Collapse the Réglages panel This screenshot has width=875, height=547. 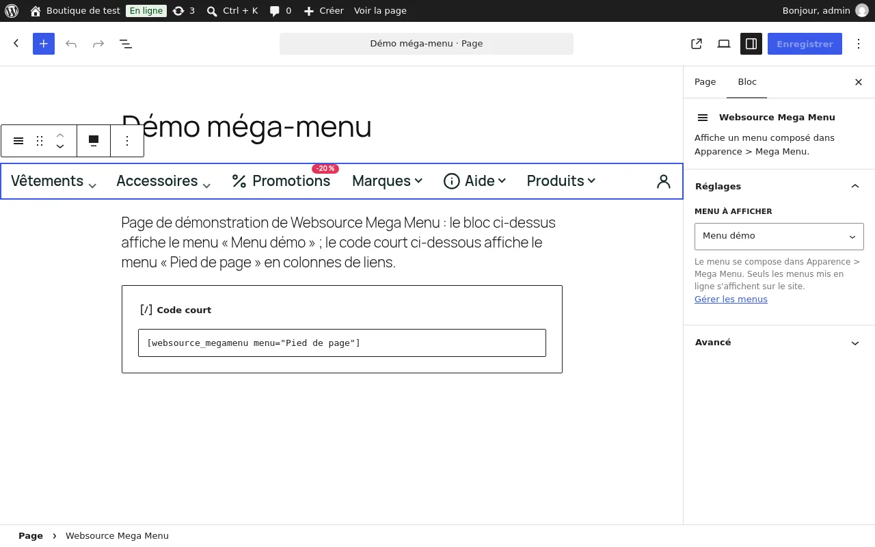779,186
